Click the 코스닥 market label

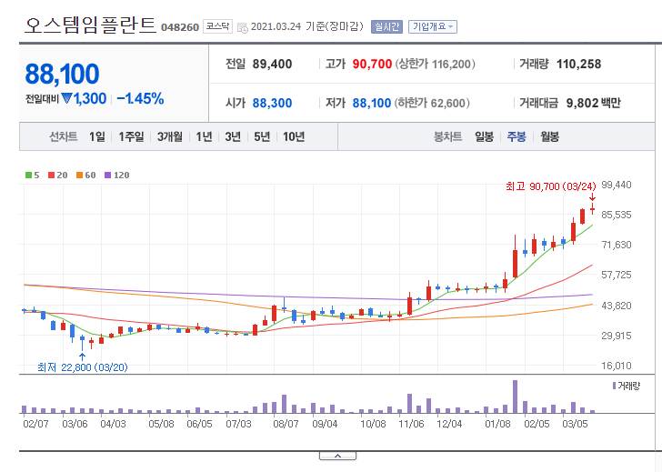pyautogui.click(x=217, y=26)
